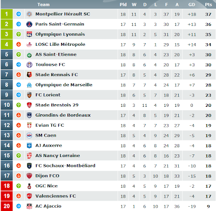Sort table by Pts column header

click(x=208, y=4)
